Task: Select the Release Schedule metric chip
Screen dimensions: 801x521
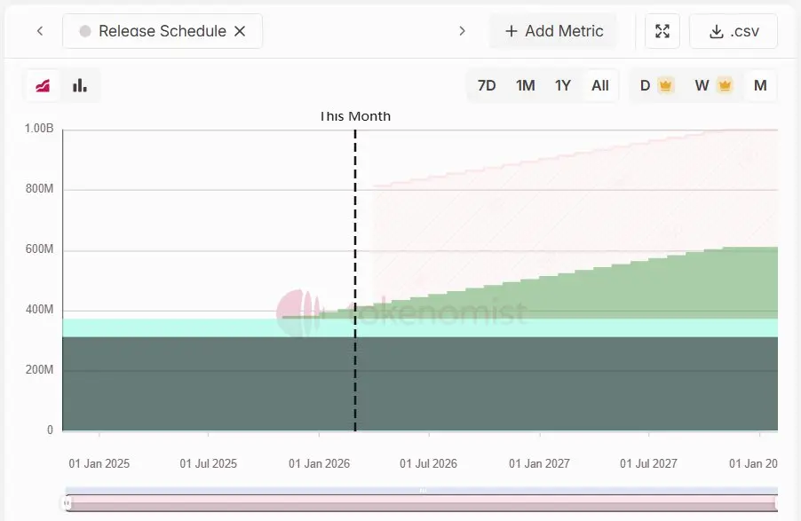Action: [163, 31]
